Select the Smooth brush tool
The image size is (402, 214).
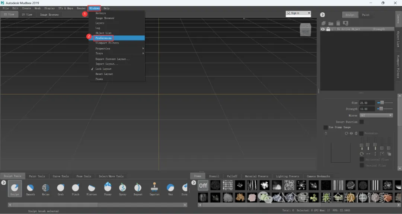30,189
